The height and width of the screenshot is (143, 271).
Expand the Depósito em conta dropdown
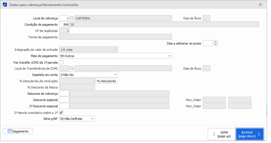[x=89, y=74]
